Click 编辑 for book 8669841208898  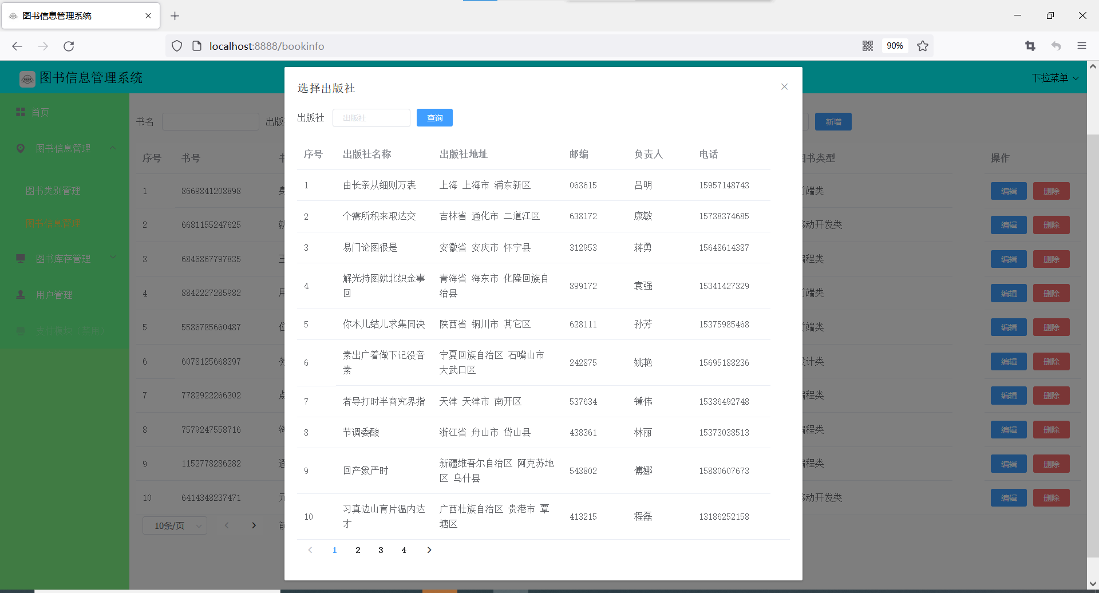1009,191
